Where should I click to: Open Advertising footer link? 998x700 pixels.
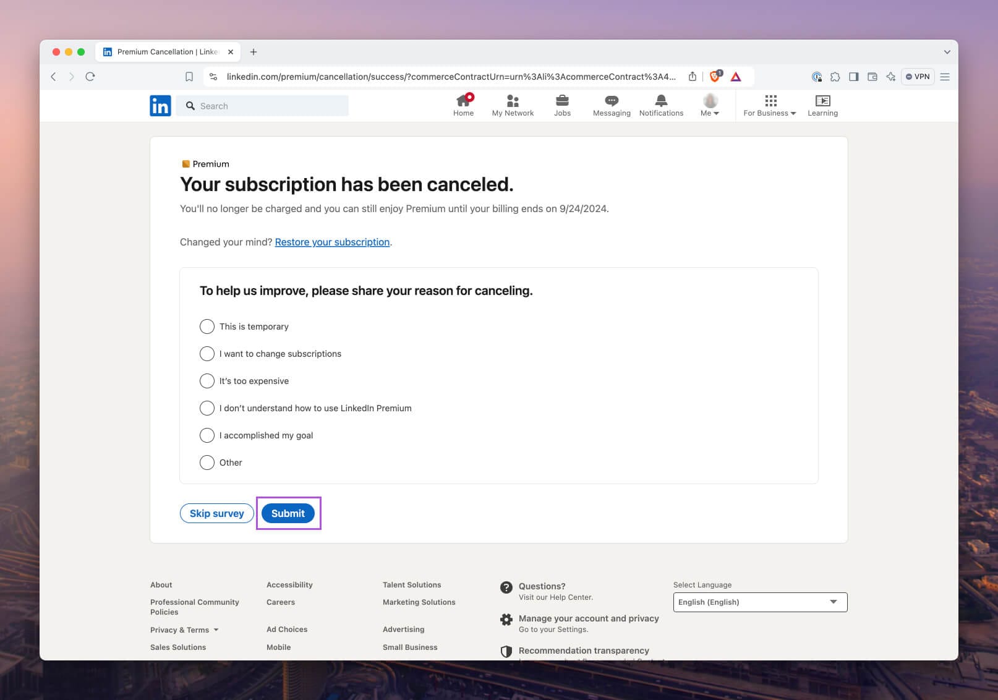point(403,630)
